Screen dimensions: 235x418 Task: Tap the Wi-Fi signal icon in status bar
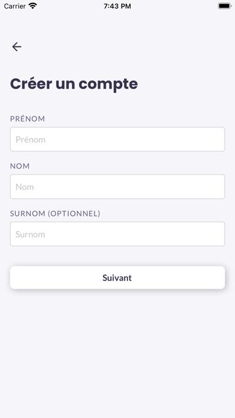coord(32,6)
